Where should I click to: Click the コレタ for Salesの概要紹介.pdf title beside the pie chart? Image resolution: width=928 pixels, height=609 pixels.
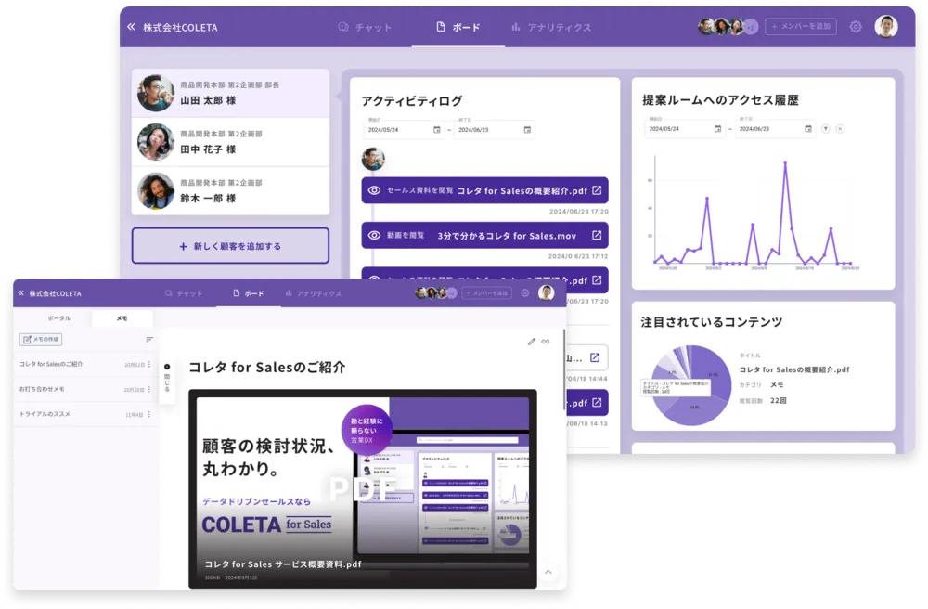[x=794, y=369]
